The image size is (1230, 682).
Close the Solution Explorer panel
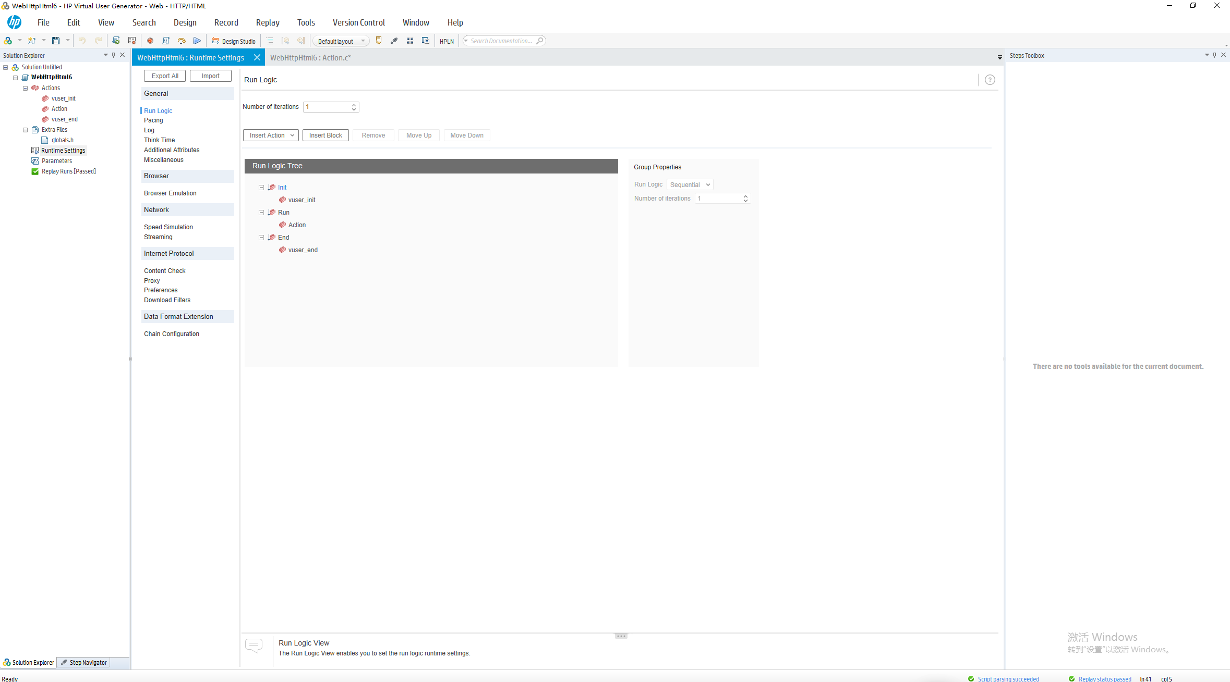pos(123,55)
